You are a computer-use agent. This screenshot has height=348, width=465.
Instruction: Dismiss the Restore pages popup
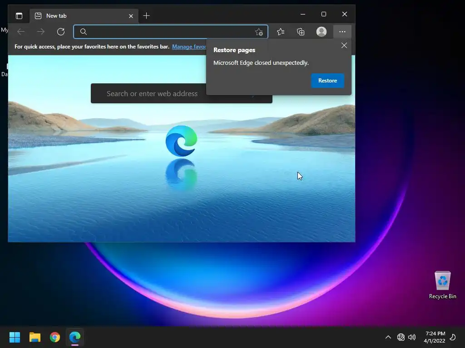pyautogui.click(x=344, y=45)
